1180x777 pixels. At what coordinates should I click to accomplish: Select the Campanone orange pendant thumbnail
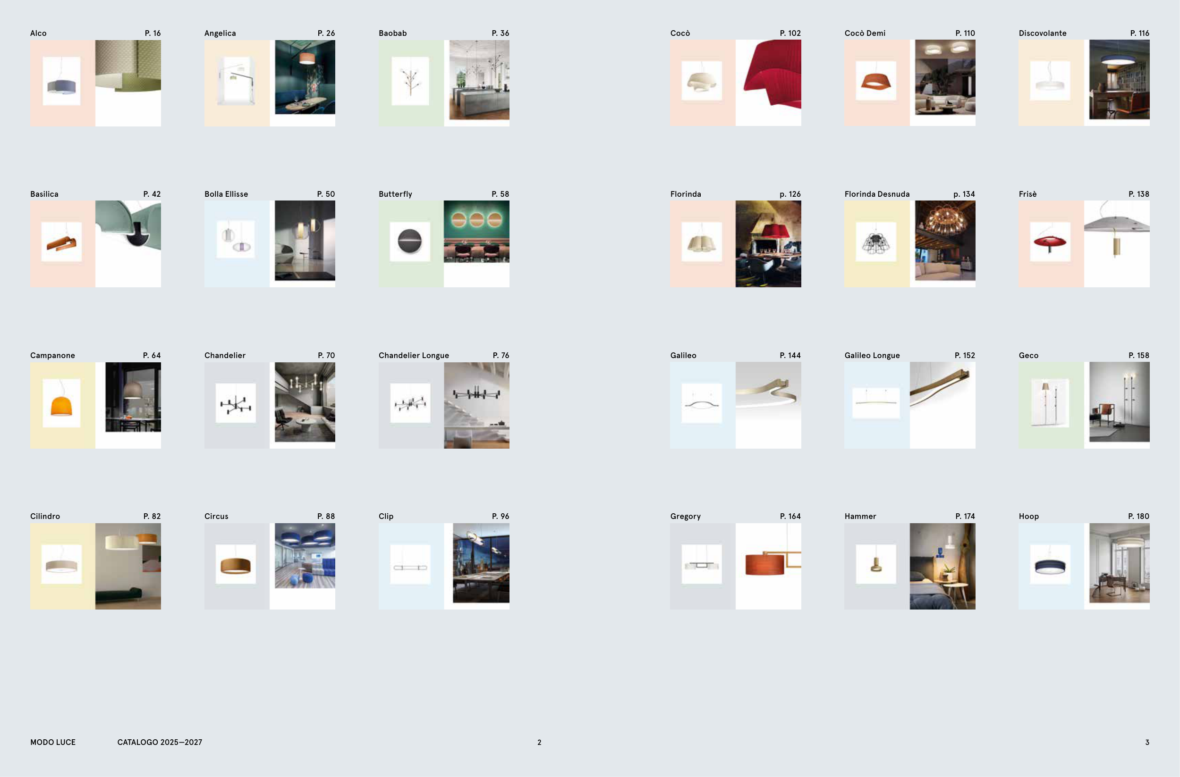[61, 403]
